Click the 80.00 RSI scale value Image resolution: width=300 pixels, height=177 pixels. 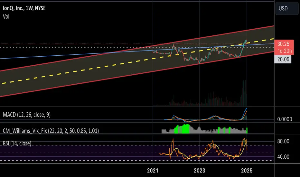[x=283, y=141]
